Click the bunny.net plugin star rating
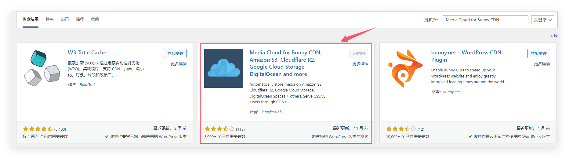Image resolution: width=569 pixels, height=158 pixels. pos(401,129)
